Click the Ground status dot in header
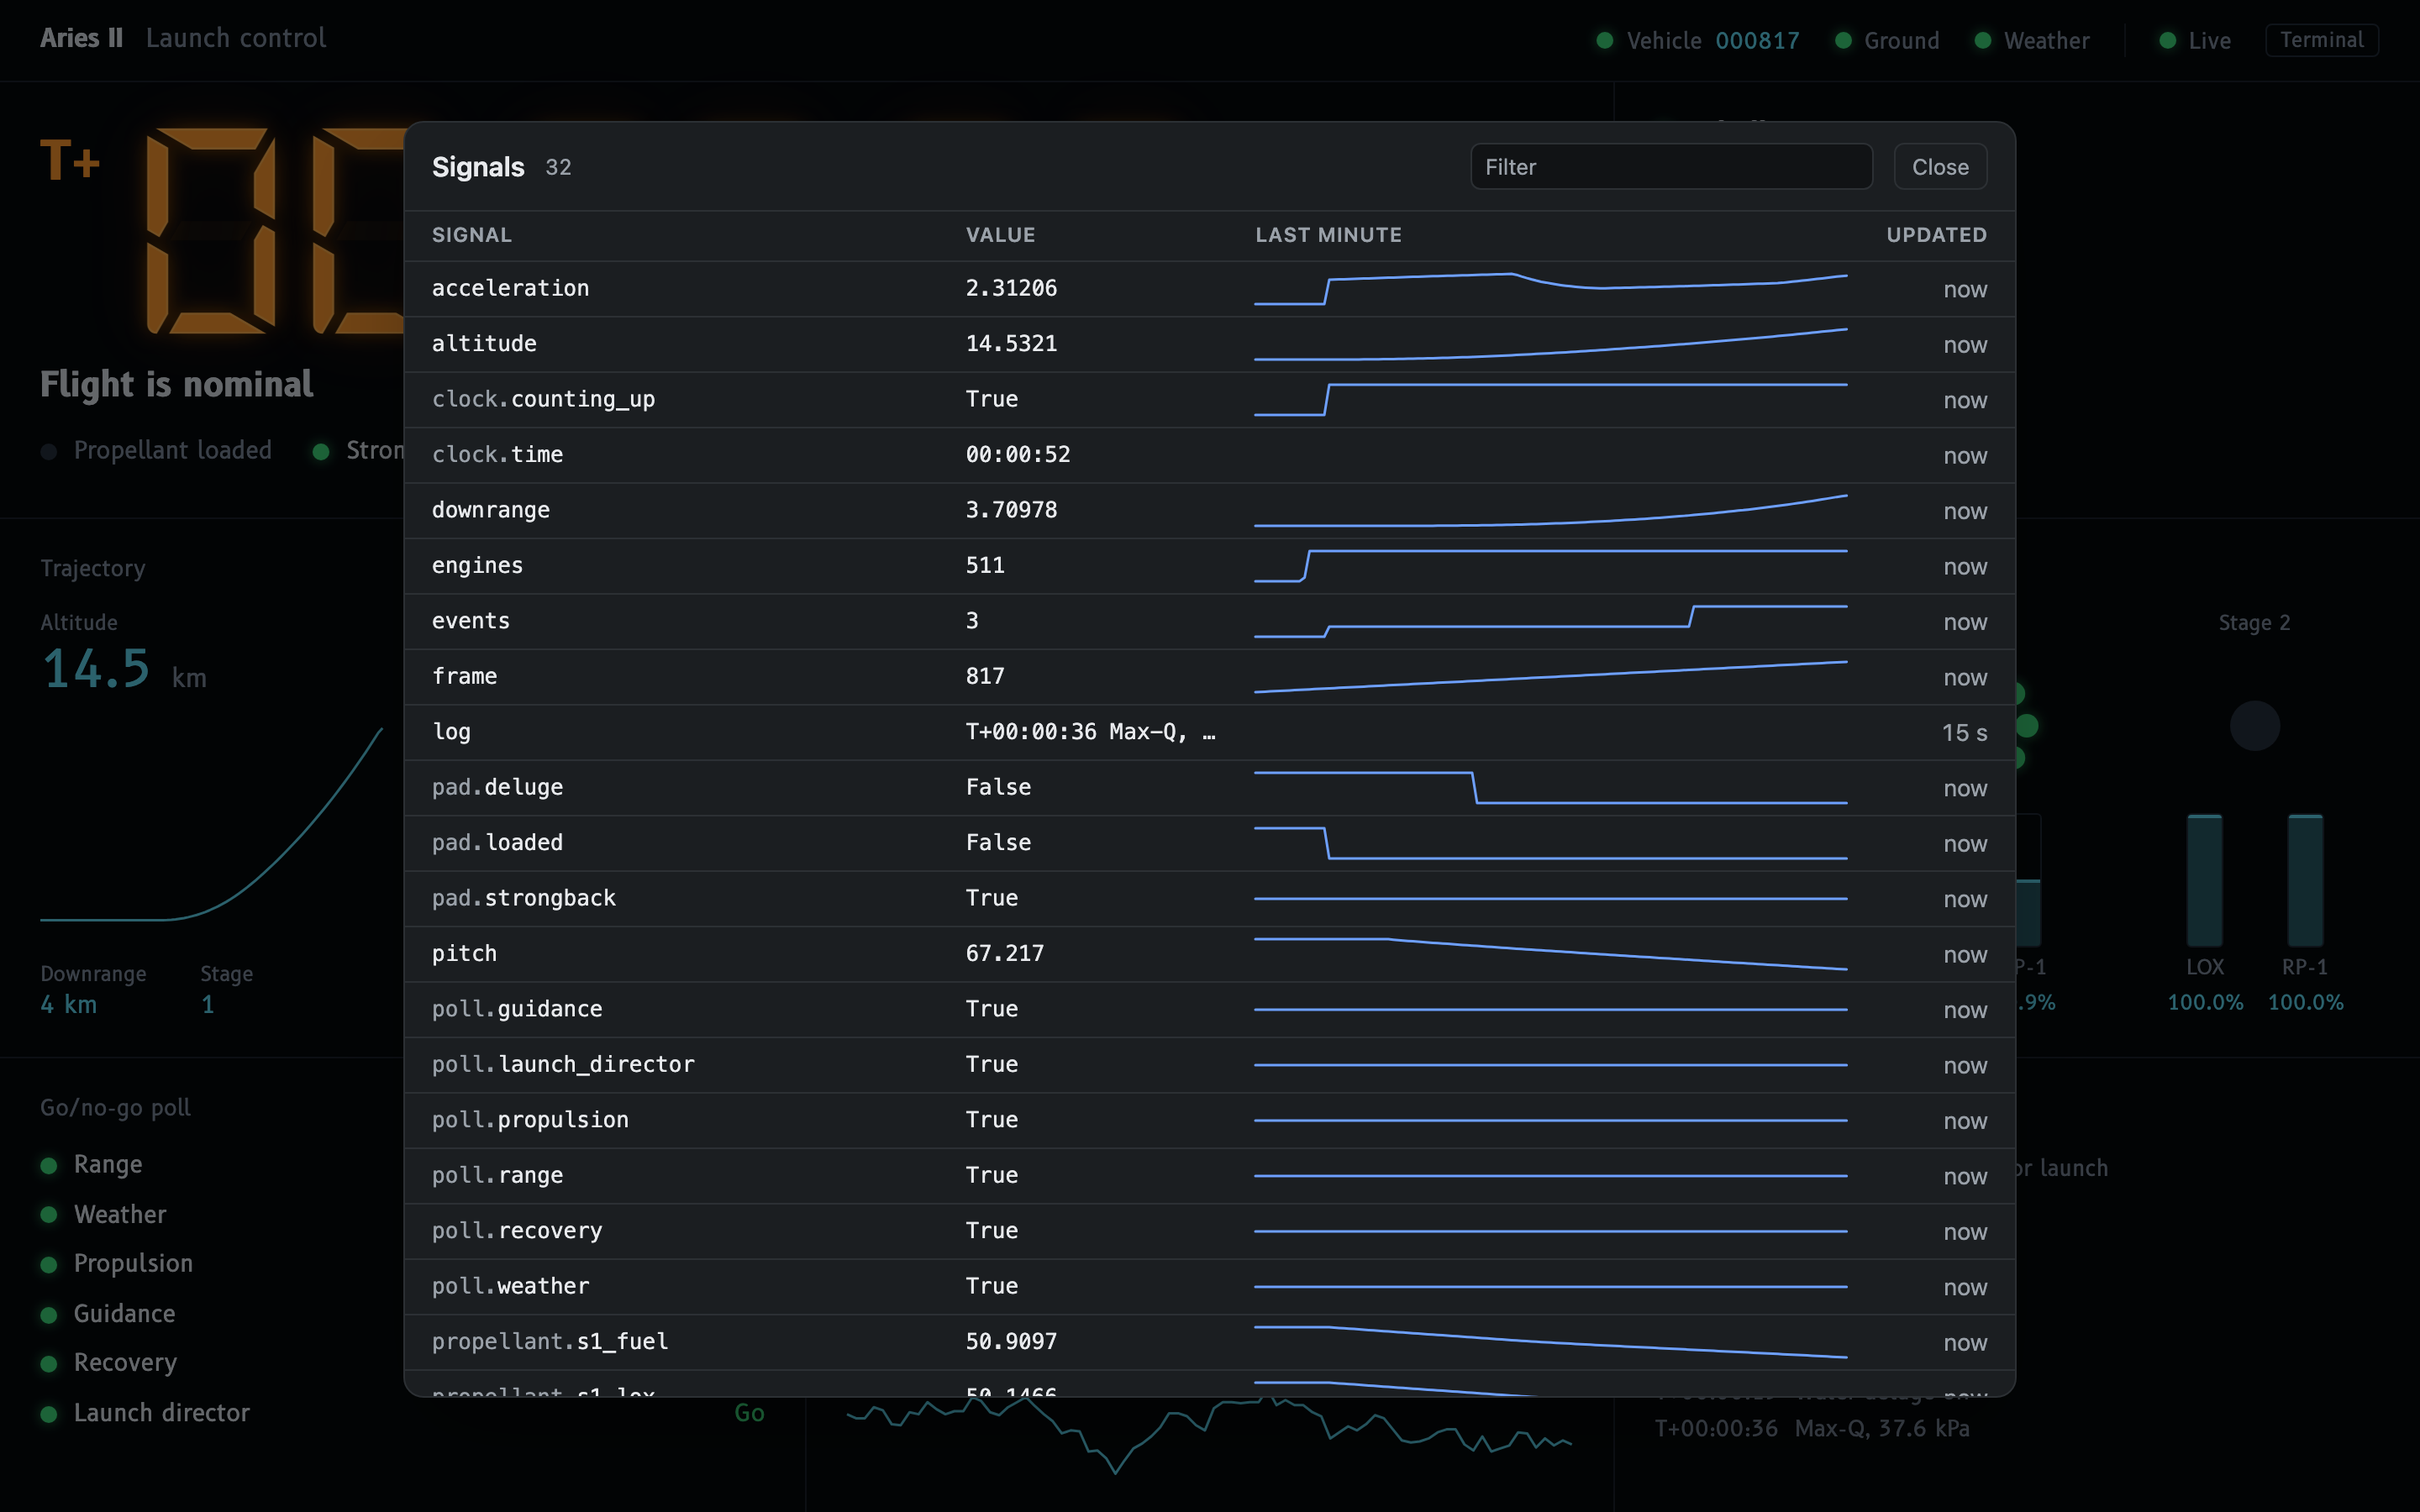2420x1512 pixels. tap(1843, 40)
